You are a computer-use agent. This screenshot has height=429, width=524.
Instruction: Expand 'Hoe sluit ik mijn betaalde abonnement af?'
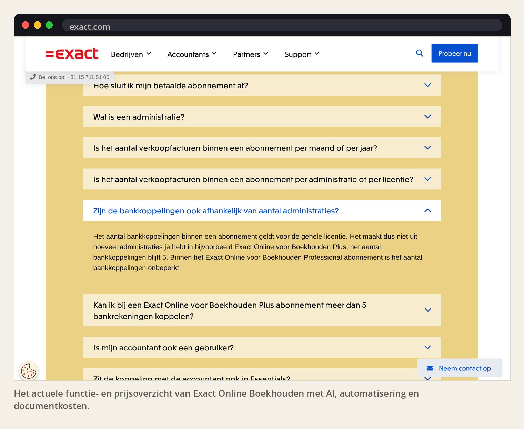click(x=262, y=85)
